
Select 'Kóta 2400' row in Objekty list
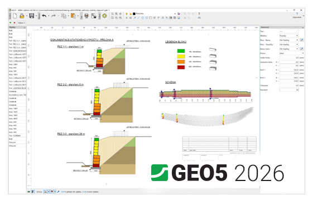[17, 64]
